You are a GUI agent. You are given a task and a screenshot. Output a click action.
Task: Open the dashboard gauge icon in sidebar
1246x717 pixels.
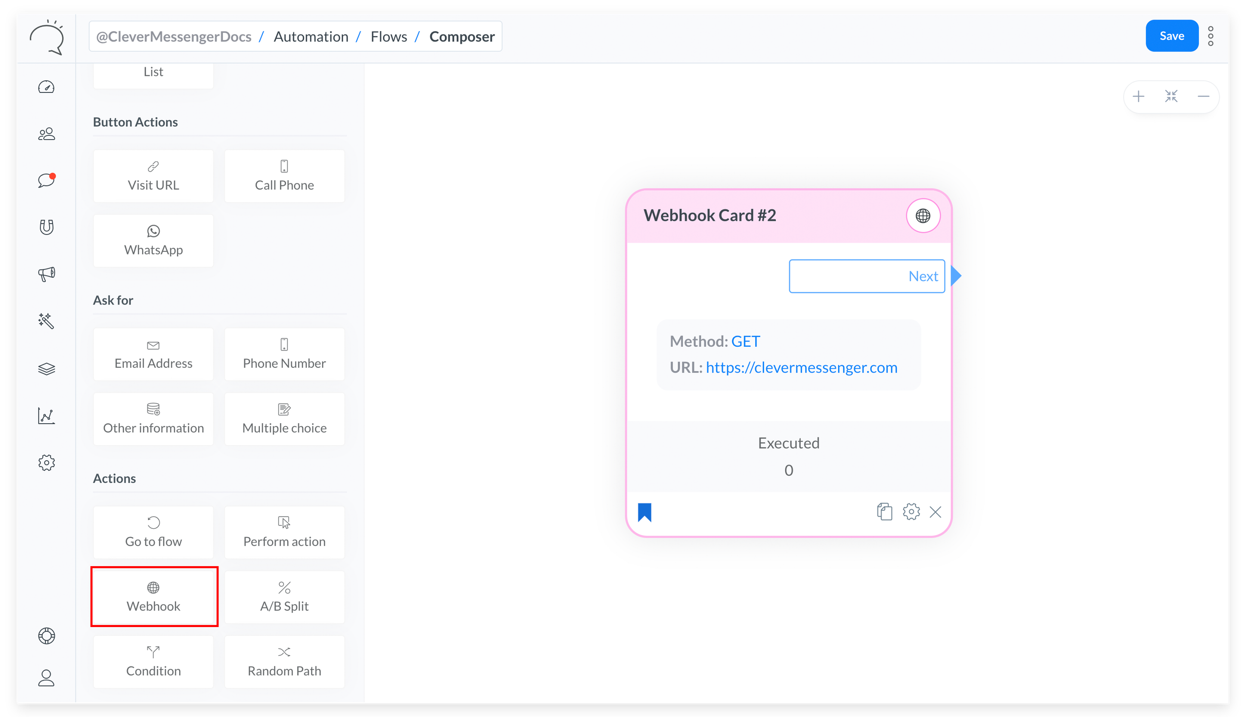coord(46,87)
